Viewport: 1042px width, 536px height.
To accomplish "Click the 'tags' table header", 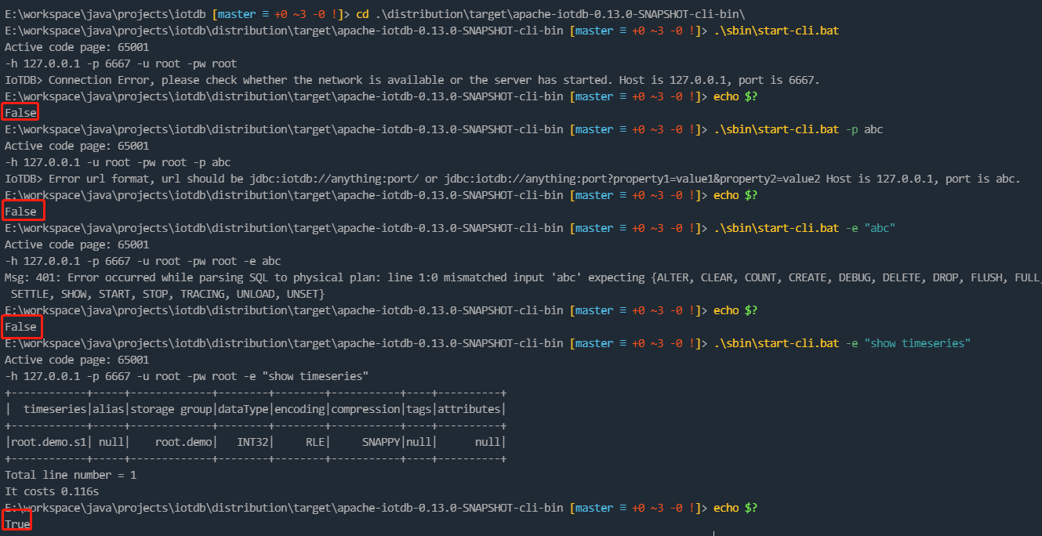I will pos(419,409).
